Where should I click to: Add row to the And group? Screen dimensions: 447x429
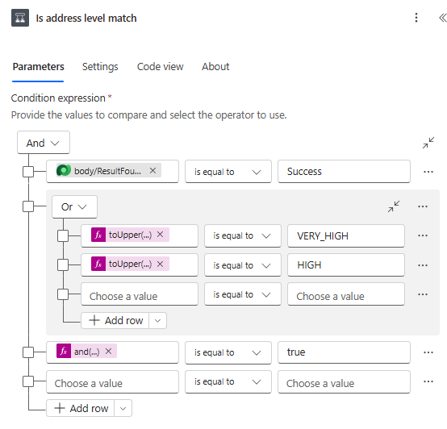click(81, 409)
